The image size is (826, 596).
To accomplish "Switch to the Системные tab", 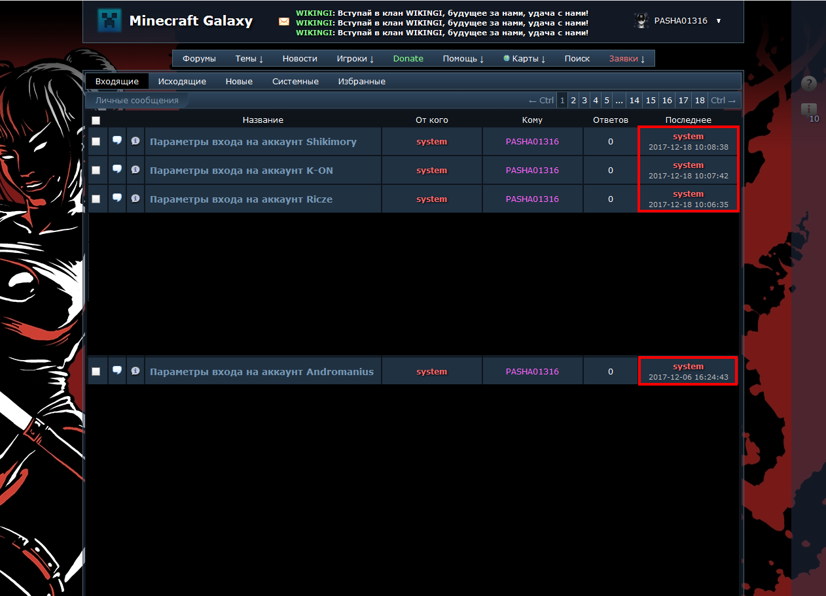I will click(x=295, y=82).
